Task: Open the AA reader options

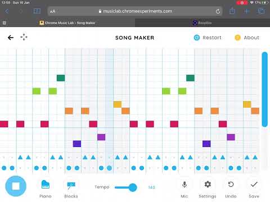Action: [53, 11]
